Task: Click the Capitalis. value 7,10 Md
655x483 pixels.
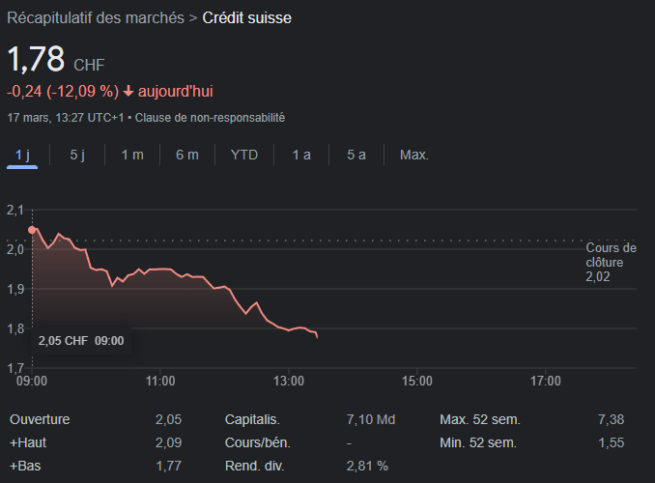Action: pos(371,419)
